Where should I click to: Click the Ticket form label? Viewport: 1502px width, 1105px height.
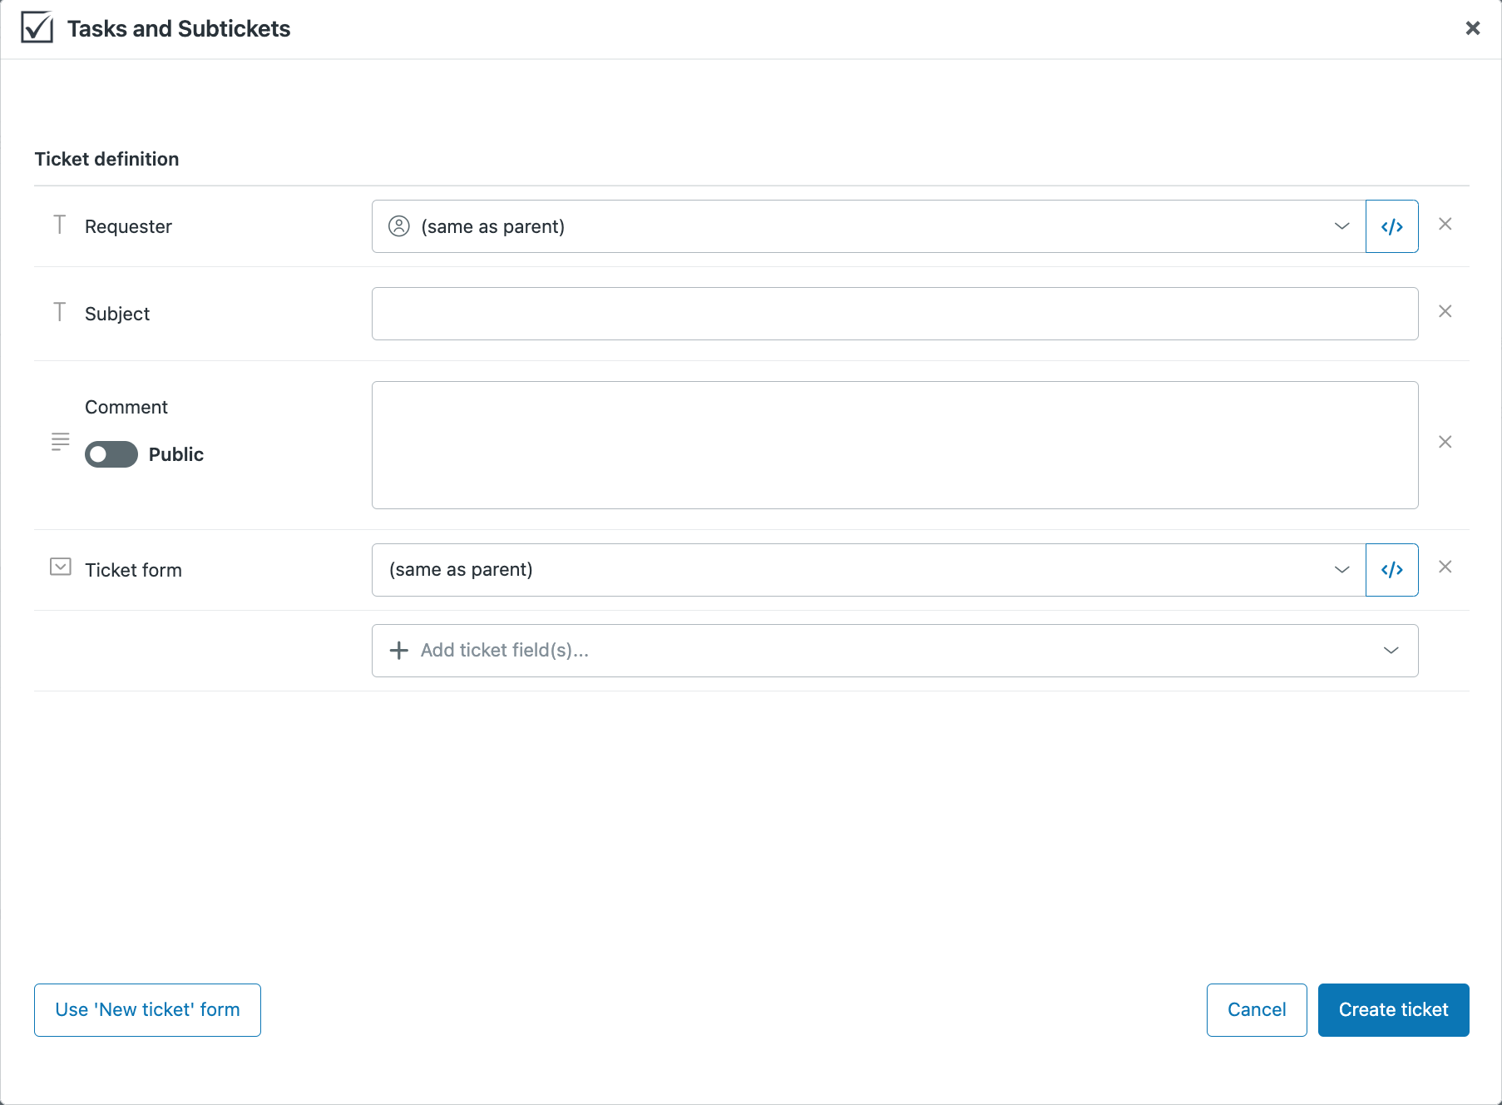click(x=133, y=570)
